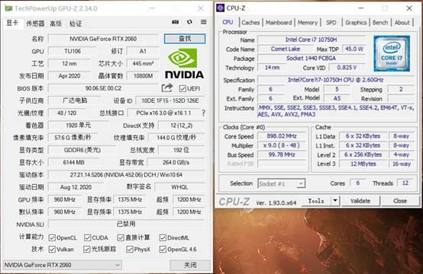Image resolution: width=423 pixels, height=274 pixels.
Task: Click the CPU-Z title bar app icon
Action: pos(220,8)
